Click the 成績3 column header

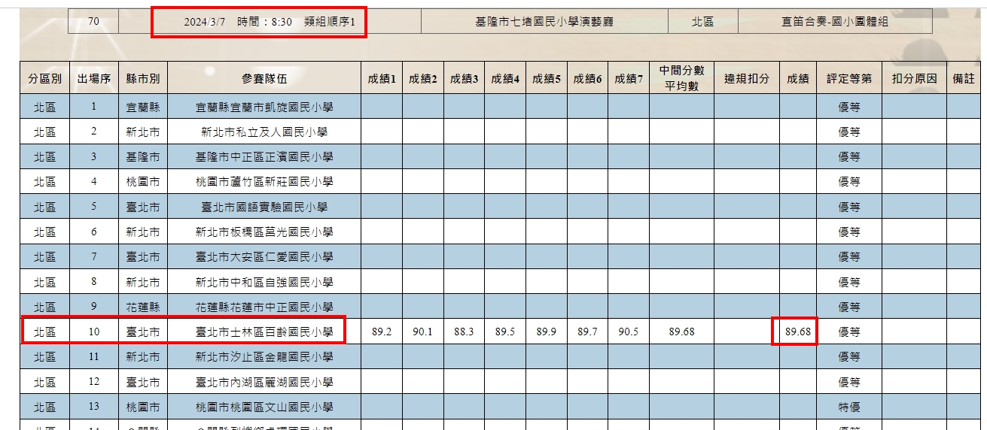[464, 78]
